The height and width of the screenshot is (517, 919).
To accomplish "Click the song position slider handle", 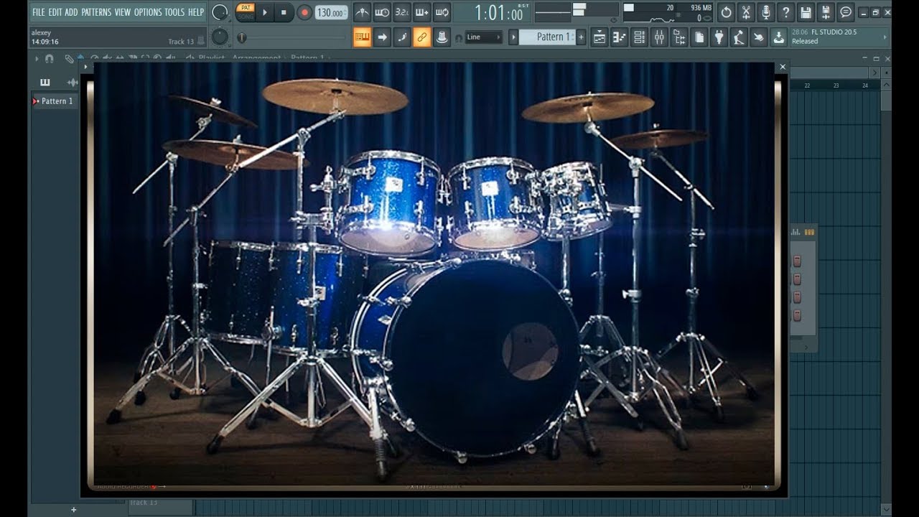I will pos(241,37).
